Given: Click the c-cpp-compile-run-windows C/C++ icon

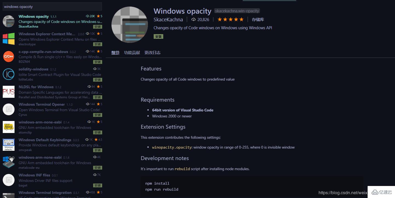Looking at the screenshot, I should coord(8,57).
